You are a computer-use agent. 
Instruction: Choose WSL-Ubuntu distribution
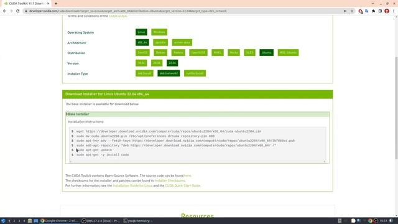point(288,52)
